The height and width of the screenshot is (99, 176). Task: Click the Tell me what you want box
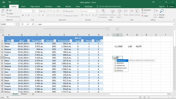[x=109, y=6]
